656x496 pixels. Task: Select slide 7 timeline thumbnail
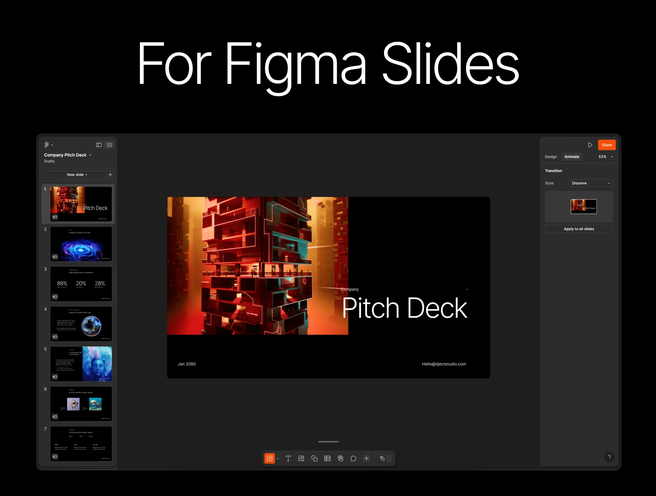(81, 444)
